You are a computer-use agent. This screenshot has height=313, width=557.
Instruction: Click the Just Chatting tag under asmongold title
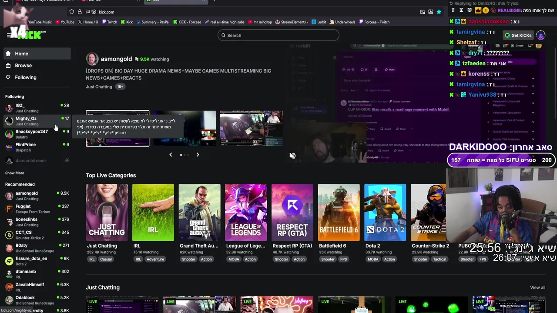99,87
